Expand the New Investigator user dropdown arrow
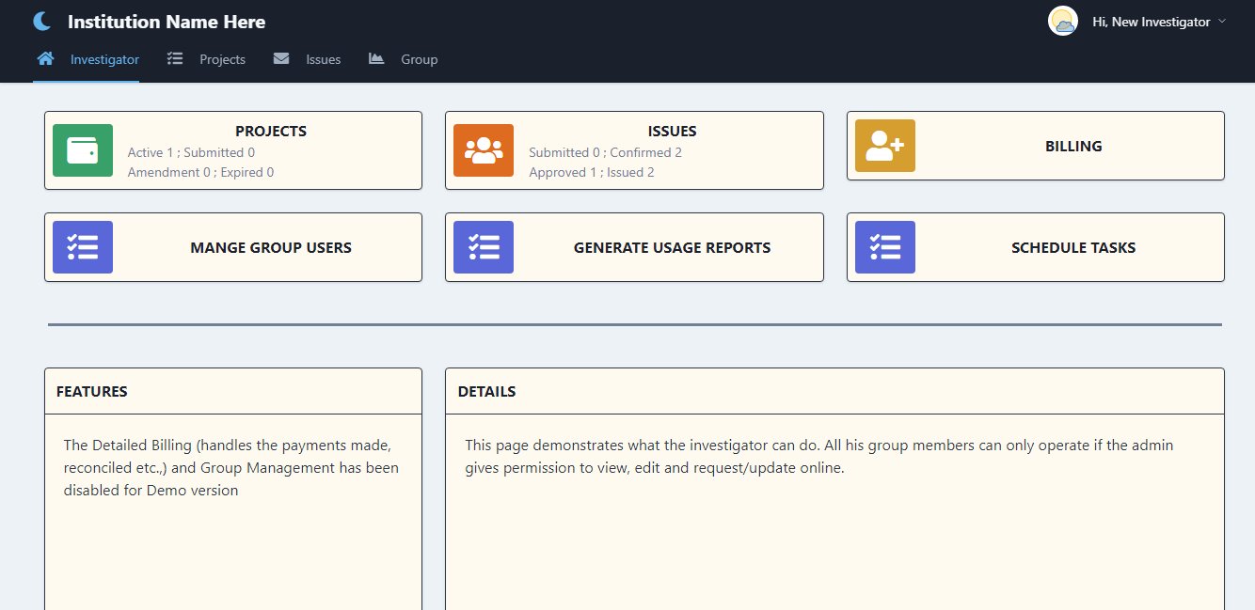The image size is (1255, 610). [x=1222, y=22]
